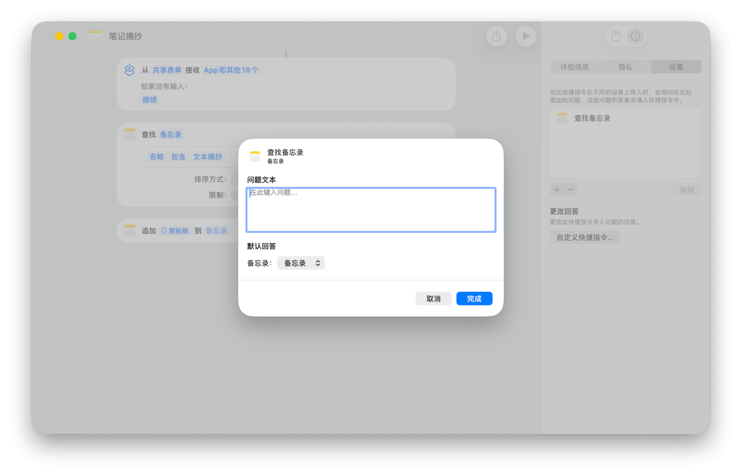Image resolution: width=742 pixels, height=476 pixels.
Task: Click the share icon in toolbar
Action: pyautogui.click(x=496, y=36)
